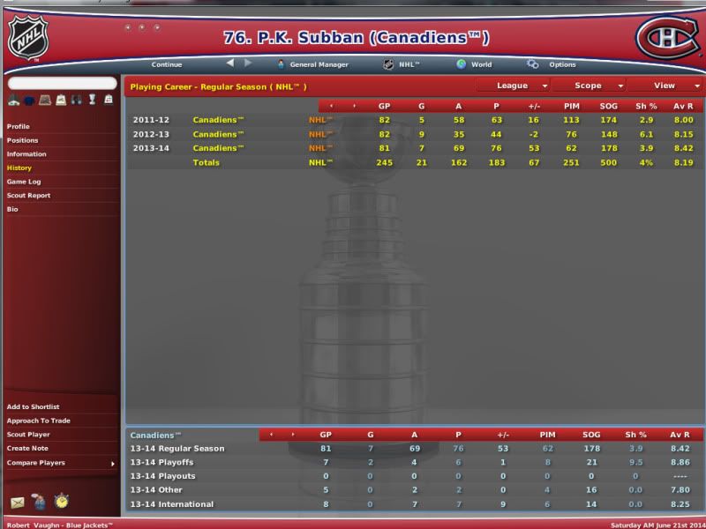The width and height of the screenshot is (706, 529).
Task: Open the Positions section
Action: (x=23, y=140)
